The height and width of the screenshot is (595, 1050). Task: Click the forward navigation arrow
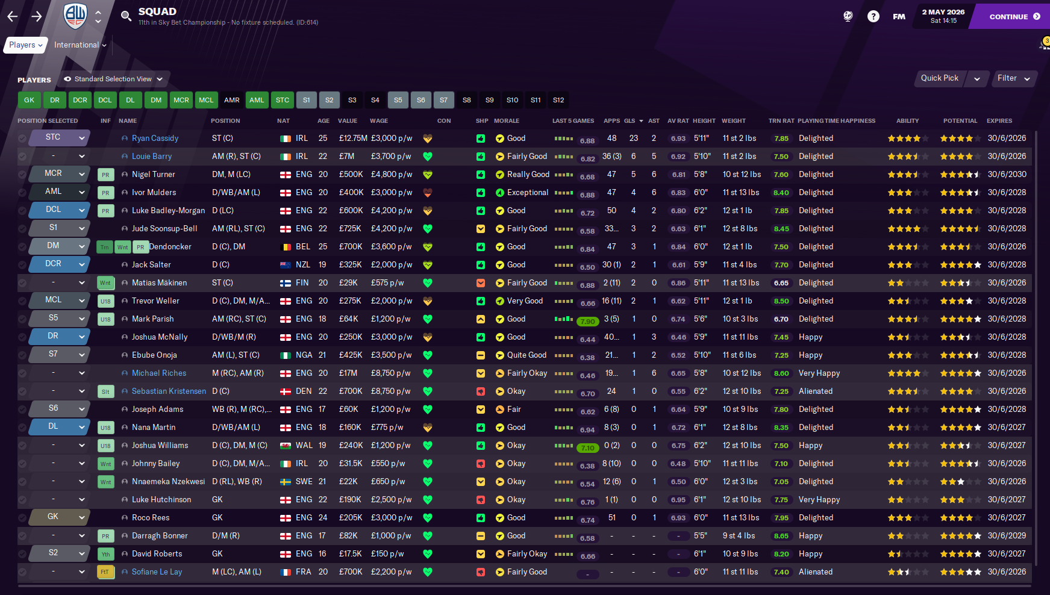[x=37, y=17]
